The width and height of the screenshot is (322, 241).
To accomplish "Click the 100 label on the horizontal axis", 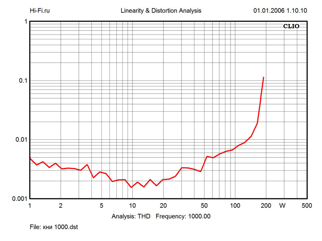I will (x=235, y=206).
